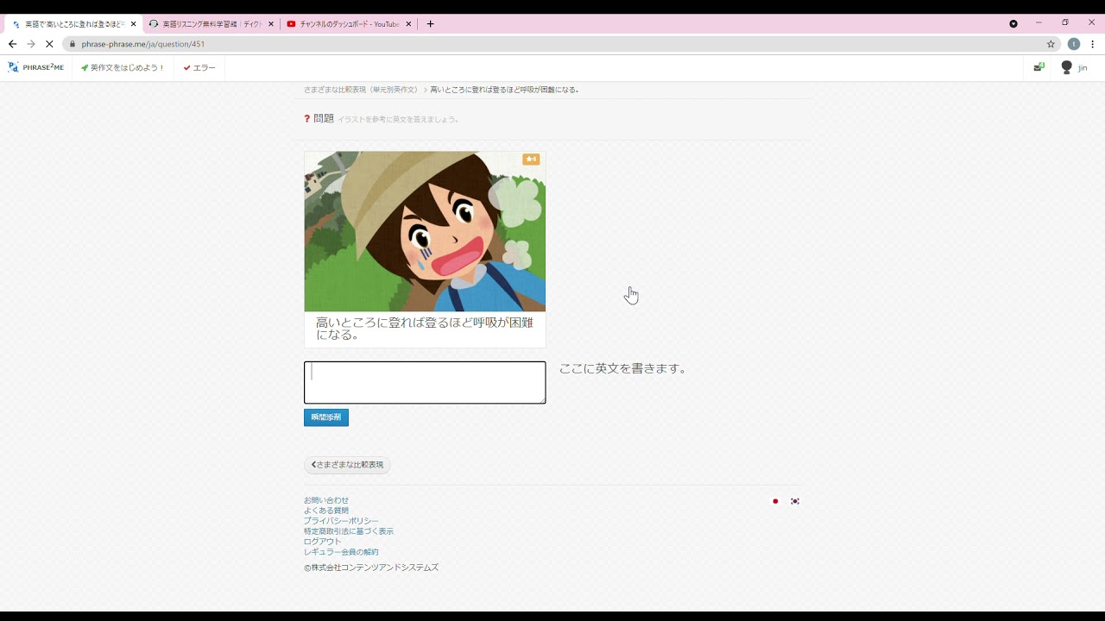Click the site lock icon
This screenshot has width=1105, height=621.
point(73,44)
